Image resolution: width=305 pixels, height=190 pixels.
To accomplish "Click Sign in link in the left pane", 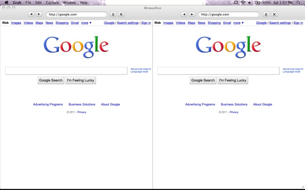I will coord(146,23).
